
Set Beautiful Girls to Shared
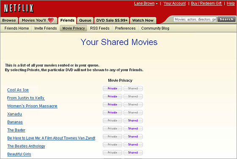point(133,153)
